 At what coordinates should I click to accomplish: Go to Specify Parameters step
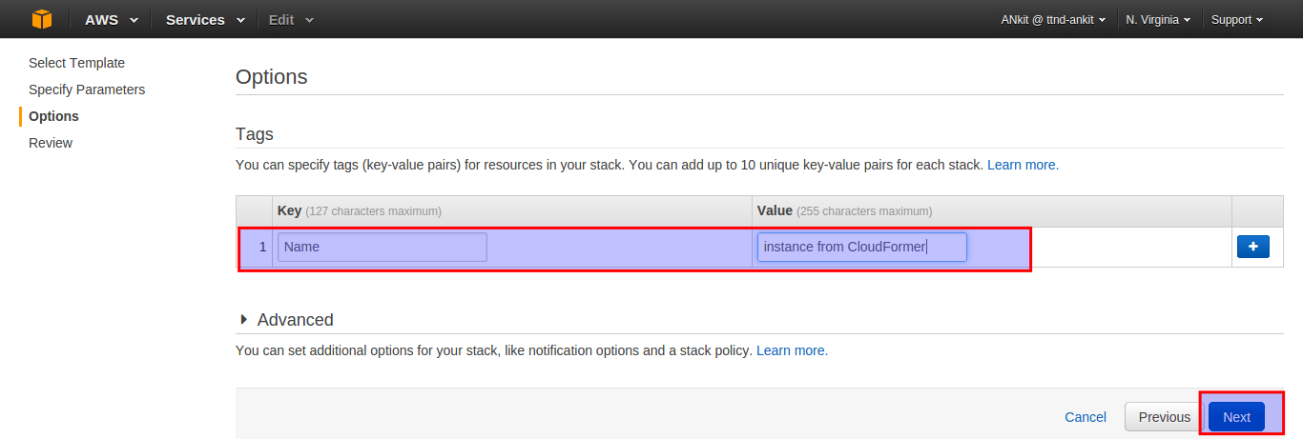tap(87, 90)
